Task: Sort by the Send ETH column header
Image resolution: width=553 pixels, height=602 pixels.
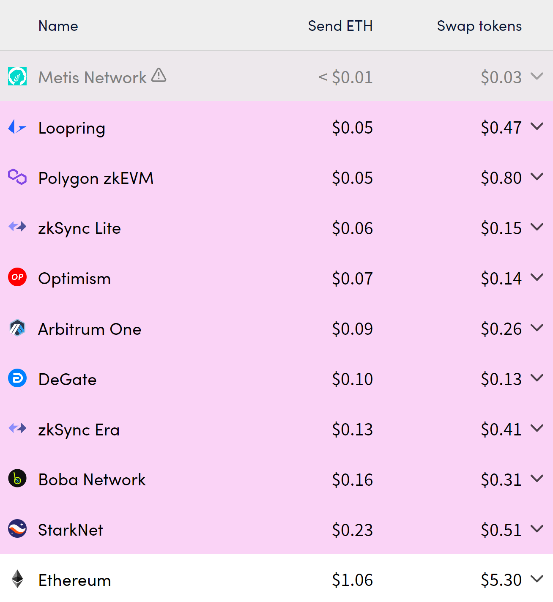Action: (340, 26)
